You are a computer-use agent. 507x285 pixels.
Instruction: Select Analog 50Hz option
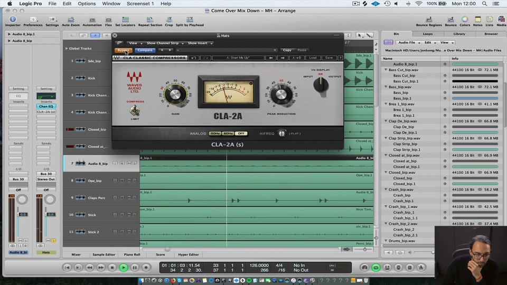(215, 134)
